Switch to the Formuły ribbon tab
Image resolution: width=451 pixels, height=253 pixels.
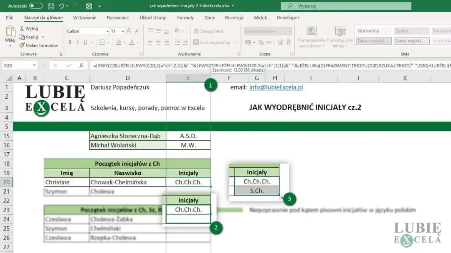(185, 17)
